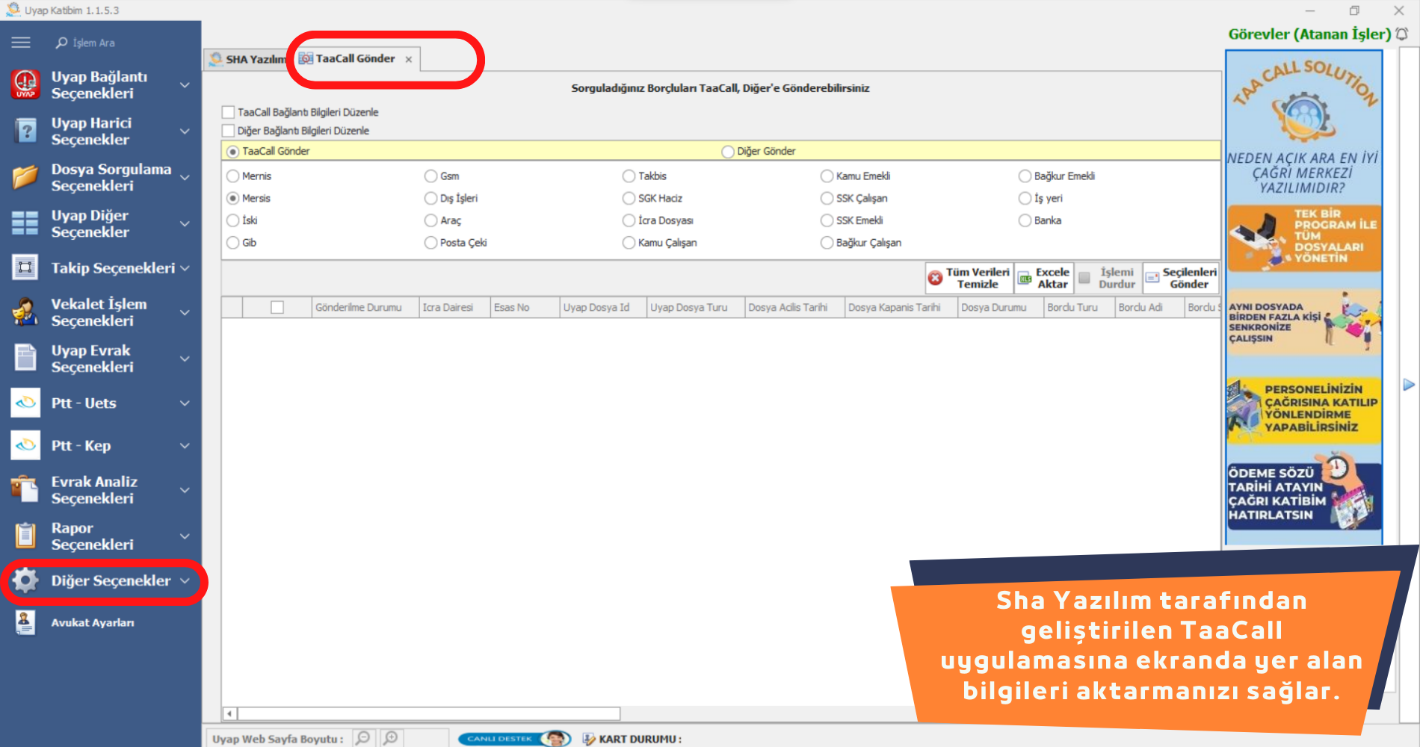
Task: Tick the select-all checkbox in table header
Action: click(277, 307)
